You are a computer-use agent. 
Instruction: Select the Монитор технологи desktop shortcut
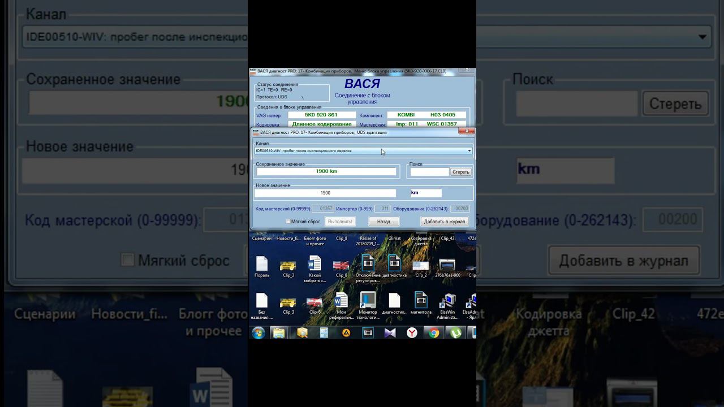(368, 306)
